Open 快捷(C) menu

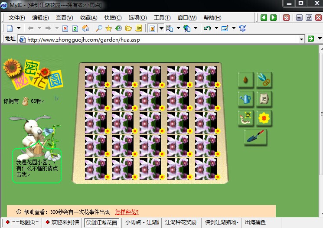[x=113, y=18]
